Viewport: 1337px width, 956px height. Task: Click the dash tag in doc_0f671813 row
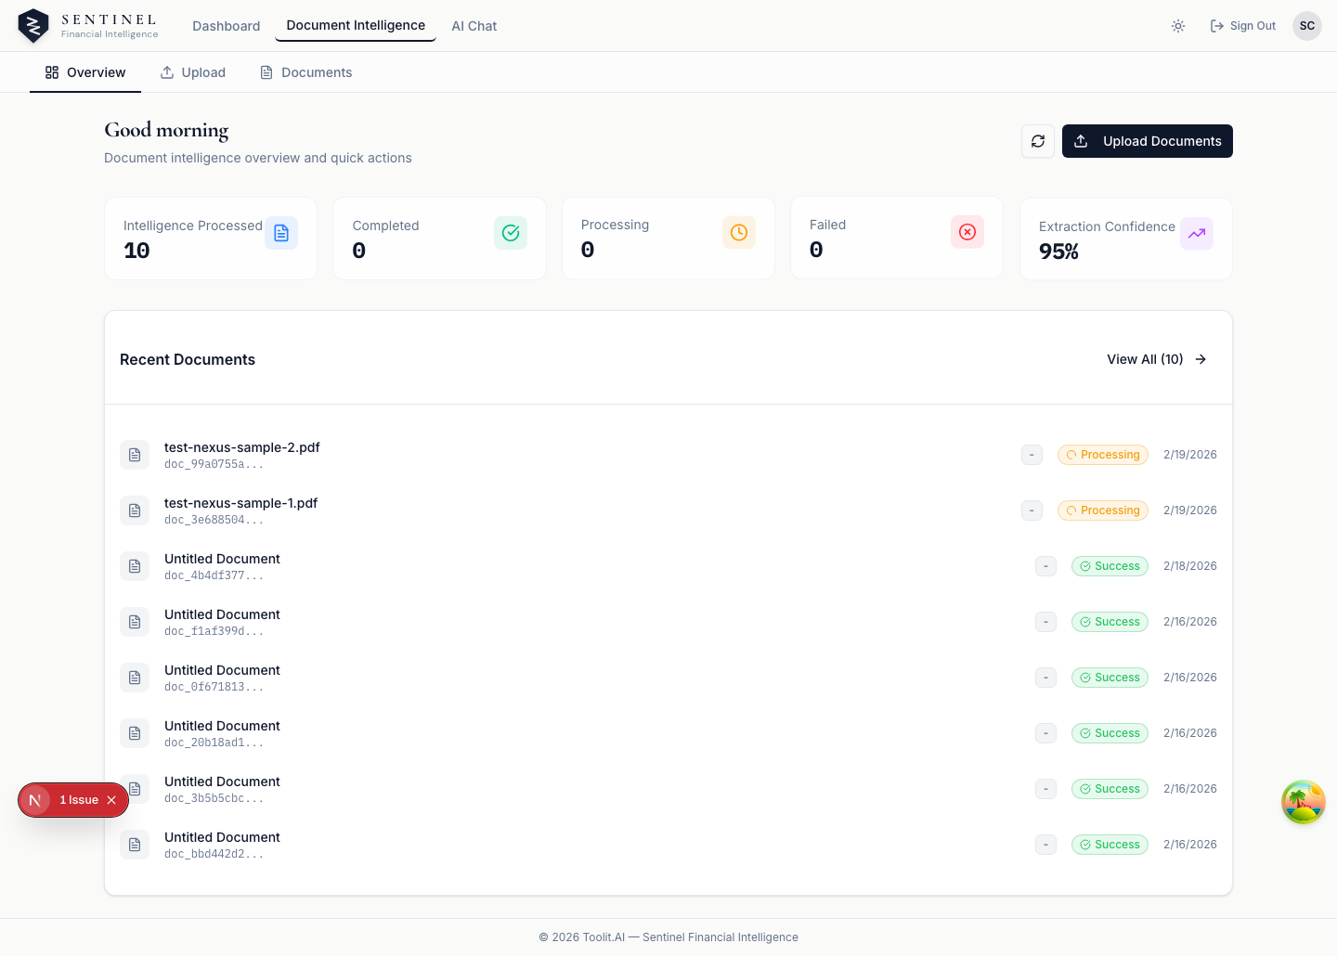(1045, 678)
